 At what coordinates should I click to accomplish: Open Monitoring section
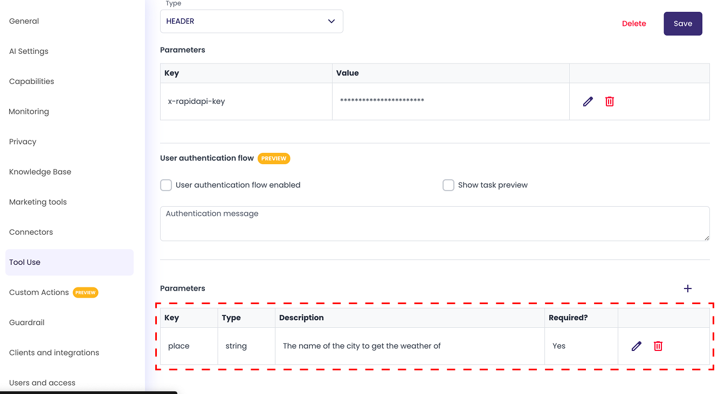coord(29,111)
